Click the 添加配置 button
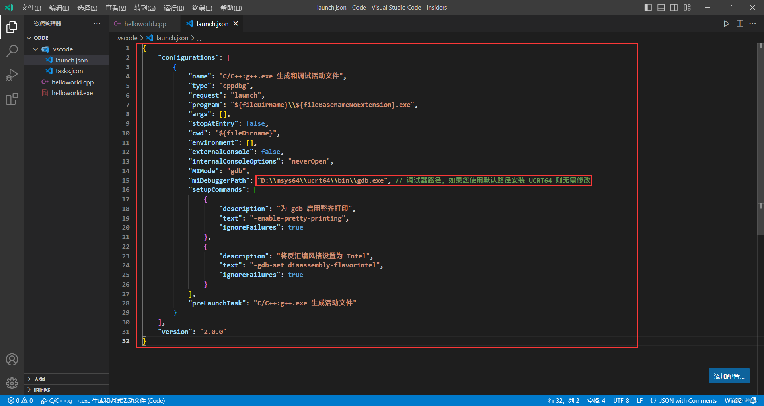 729,376
